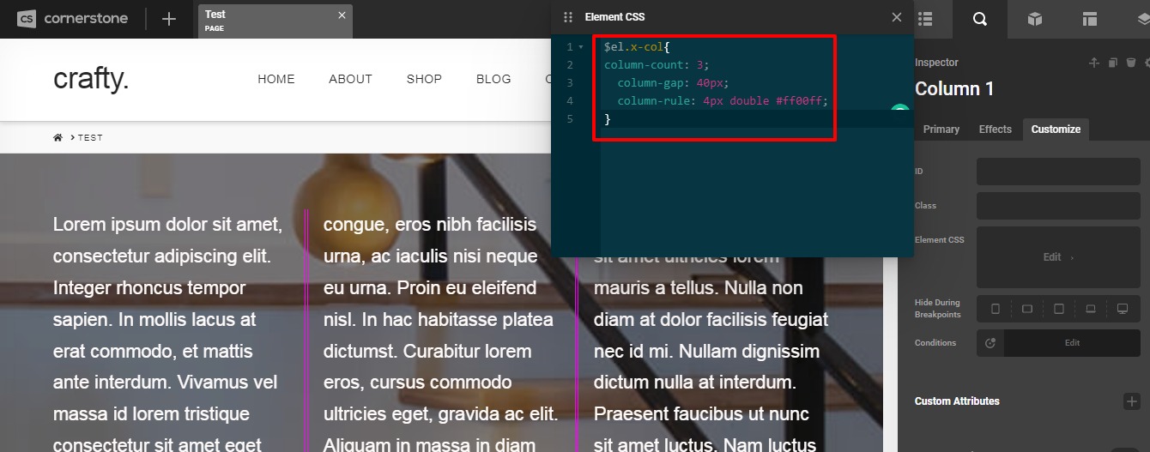Viewport: 1150px width, 452px height.
Task: Switch to the Effects tab
Action: point(995,130)
